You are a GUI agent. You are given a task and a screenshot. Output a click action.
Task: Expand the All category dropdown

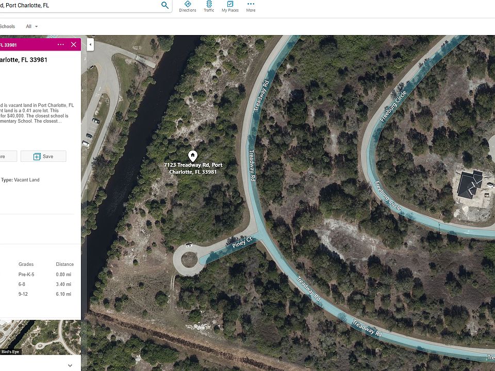tap(32, 26)
